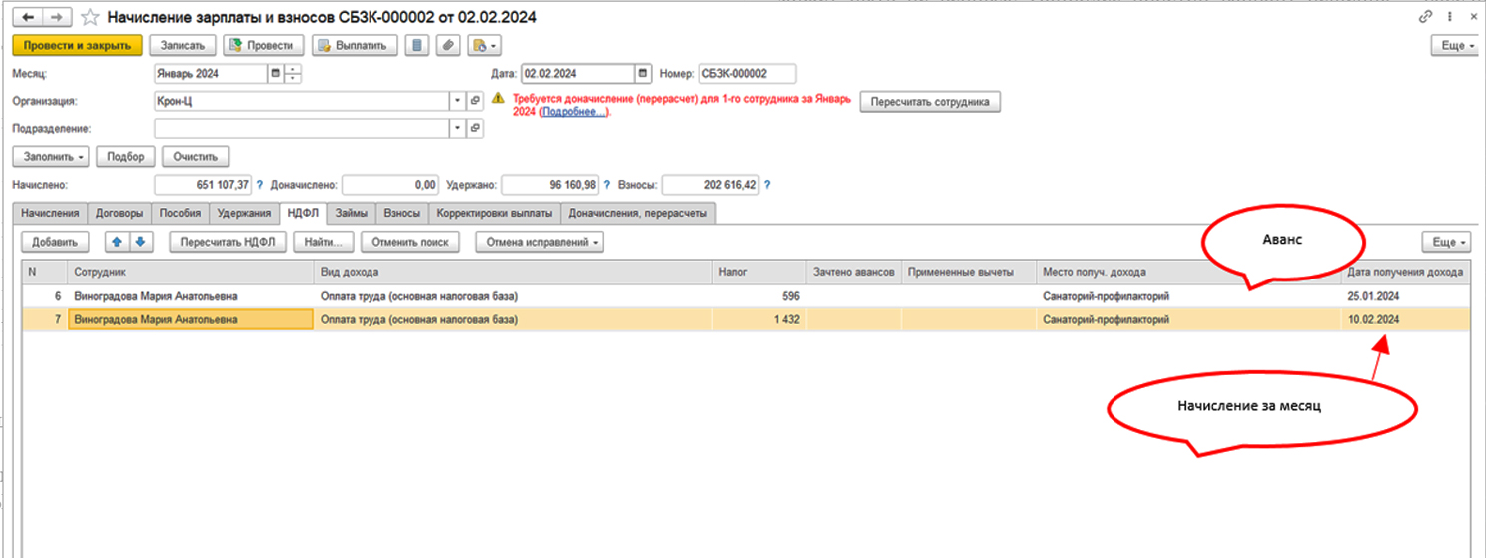Add document to favorites with star icon

coord(90,18)
